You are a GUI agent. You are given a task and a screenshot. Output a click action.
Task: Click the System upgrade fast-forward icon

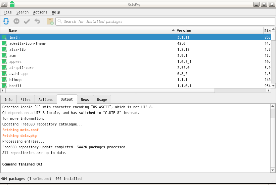click(x=16, y=21)
